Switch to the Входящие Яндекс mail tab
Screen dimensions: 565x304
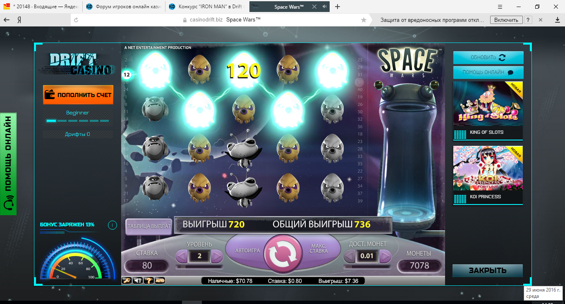point(41,7)
